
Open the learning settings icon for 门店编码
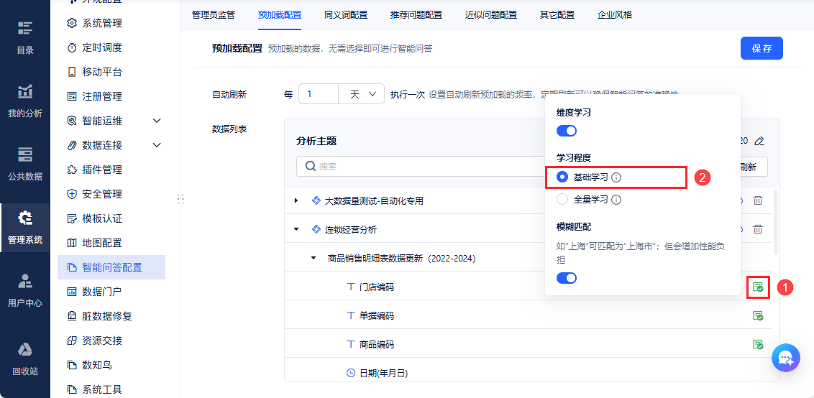coord(758,287)
